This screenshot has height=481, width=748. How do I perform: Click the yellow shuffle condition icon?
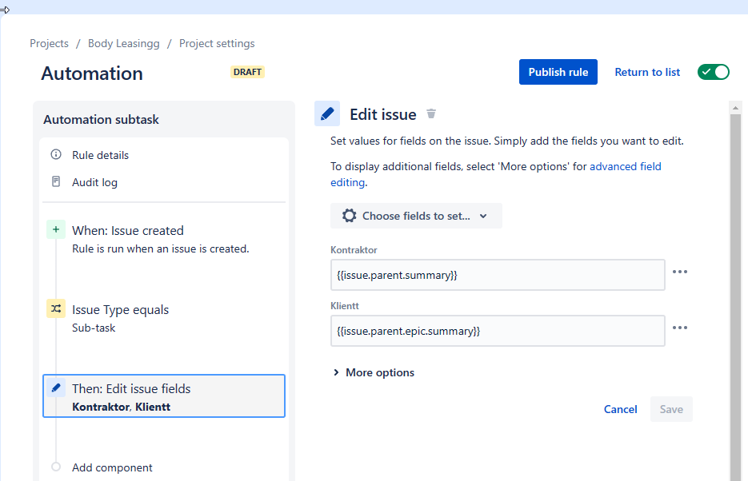point(56,308)
